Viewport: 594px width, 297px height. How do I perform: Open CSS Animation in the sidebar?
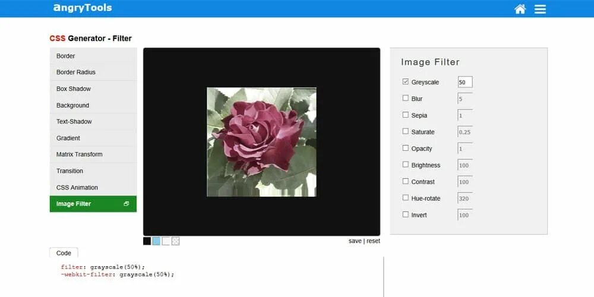point(93,188)
